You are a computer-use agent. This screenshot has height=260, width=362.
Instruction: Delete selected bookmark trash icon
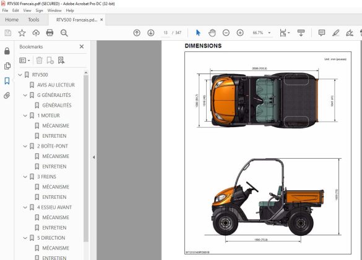point(40,61)
